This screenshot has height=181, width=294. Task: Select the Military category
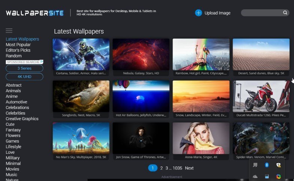pyautogui.click(x=13, y=158)
